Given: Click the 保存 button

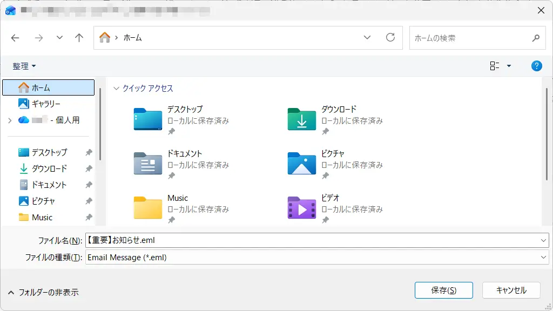Looking at the screenshot, I should click(443, 290).
